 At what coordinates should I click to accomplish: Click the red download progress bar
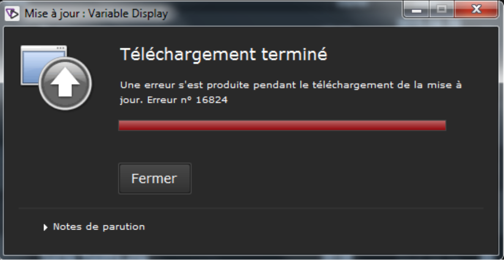coord(282,125)
